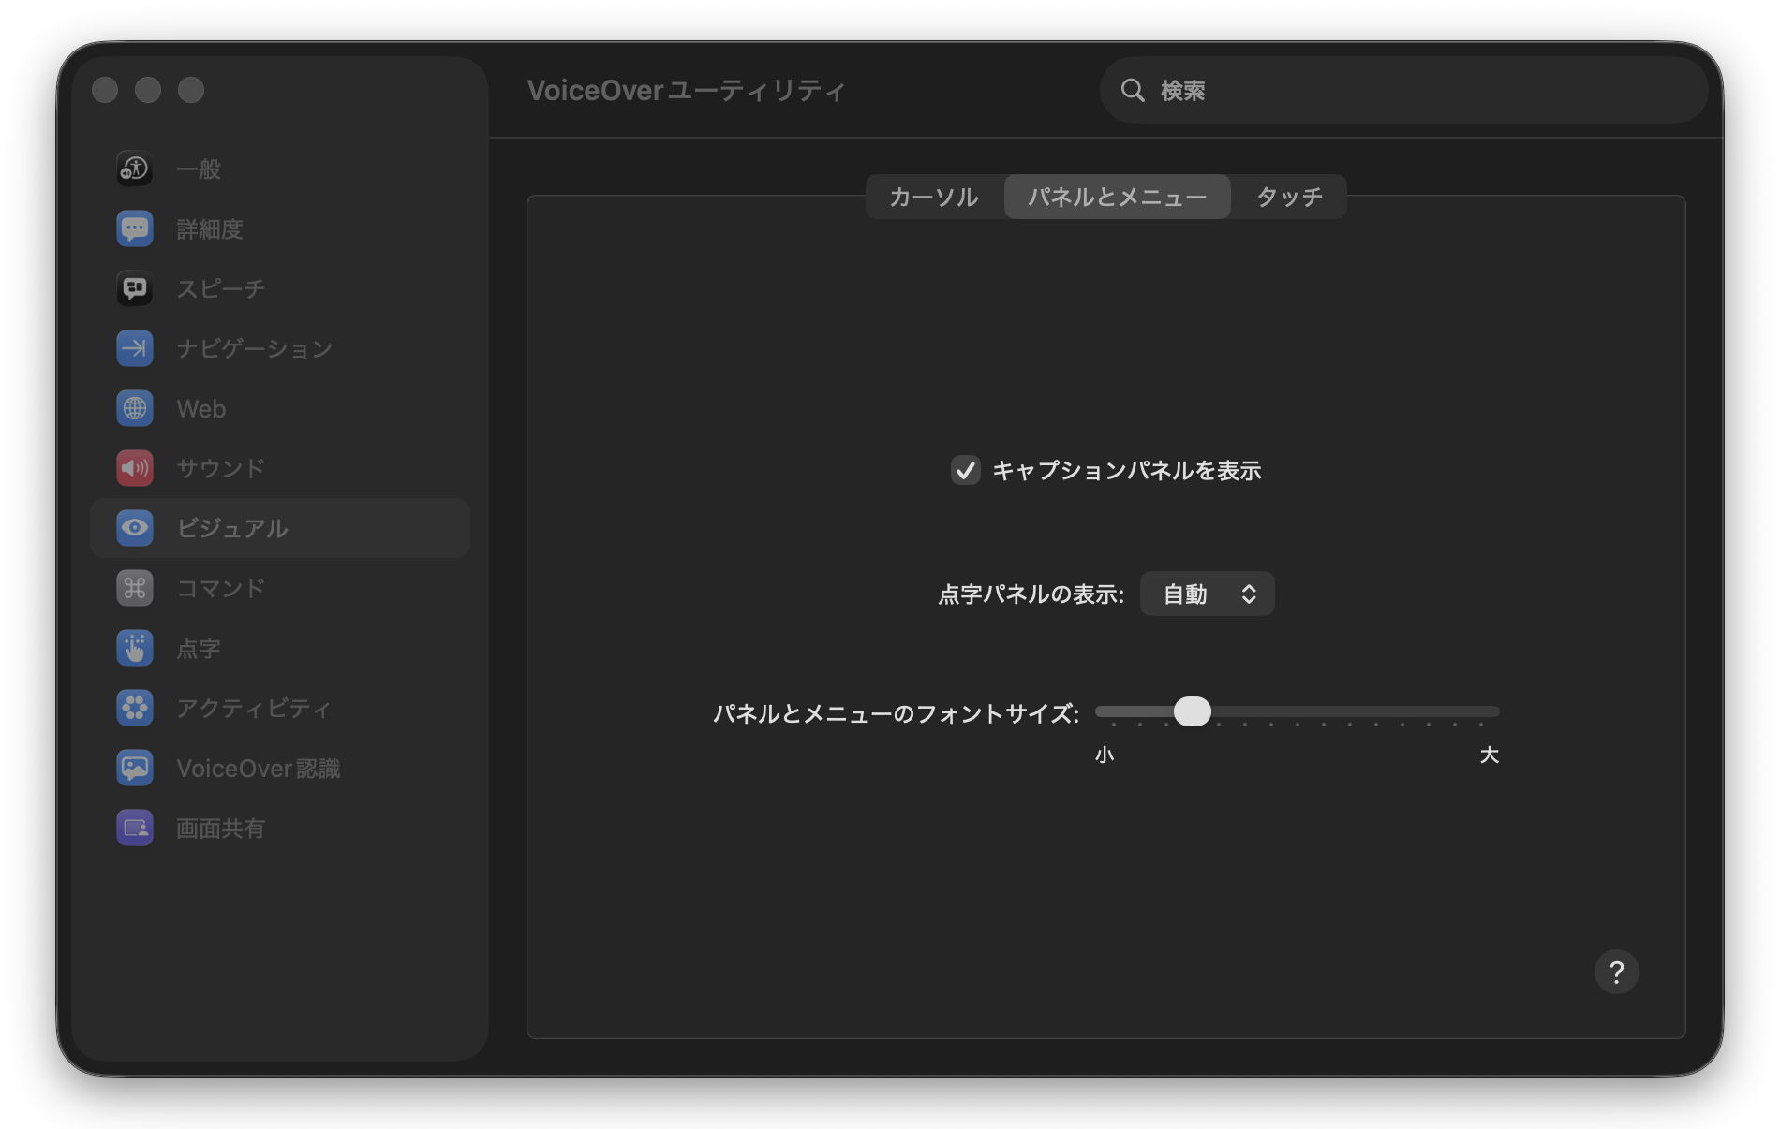Open the アクティビティ icon
This screenshot has width=1780, height=1129.
click(x=135, y=708)
